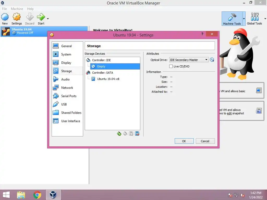The width and height of the screenshot is (267, 200).
Task: Click the Details tool icon in welcome pane
Action: [x=259, y=90]
